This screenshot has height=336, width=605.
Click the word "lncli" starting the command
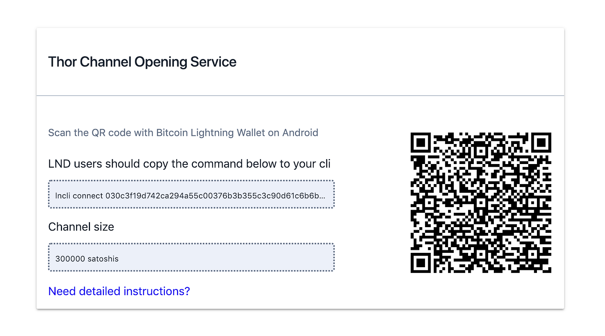pyautogui.click(x=63, y=196)
